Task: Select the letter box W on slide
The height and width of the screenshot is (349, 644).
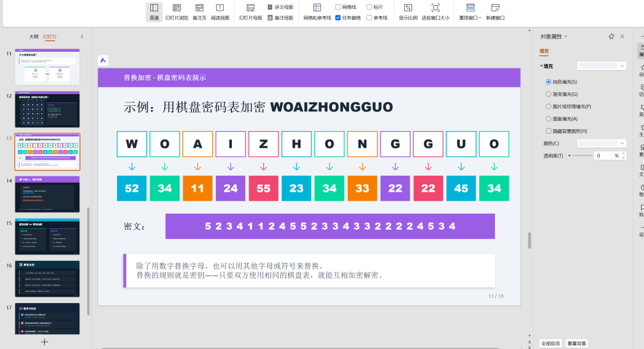Action: pyautogui.click(x=132, y=144)
